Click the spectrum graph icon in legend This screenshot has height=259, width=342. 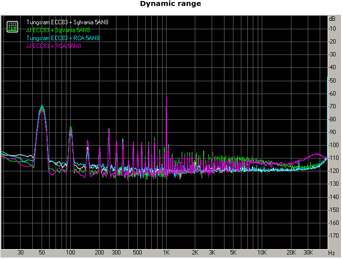[12, 27]
